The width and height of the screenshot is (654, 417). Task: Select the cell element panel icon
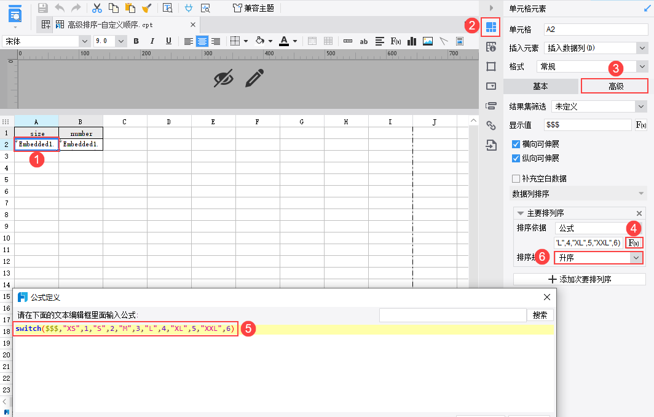tap(491, 27)
